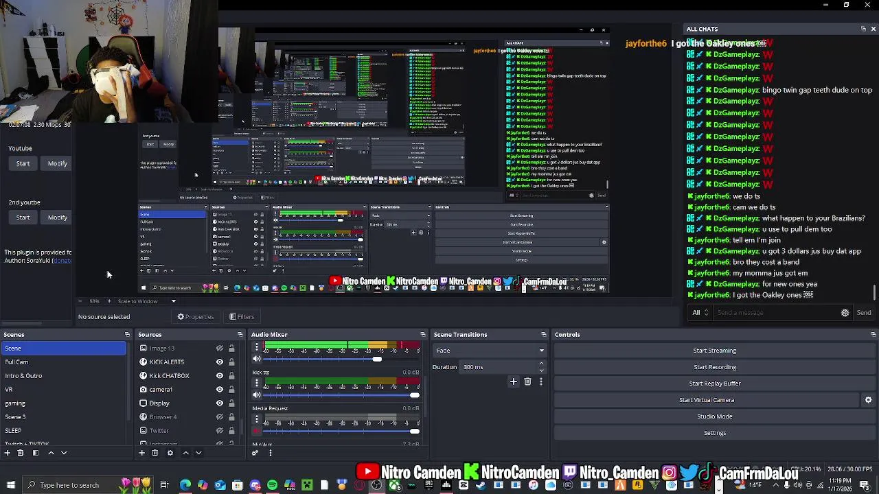Add a transition with the plus icon
The height and width of the screenshot is (494, 879).
point(513,381)
